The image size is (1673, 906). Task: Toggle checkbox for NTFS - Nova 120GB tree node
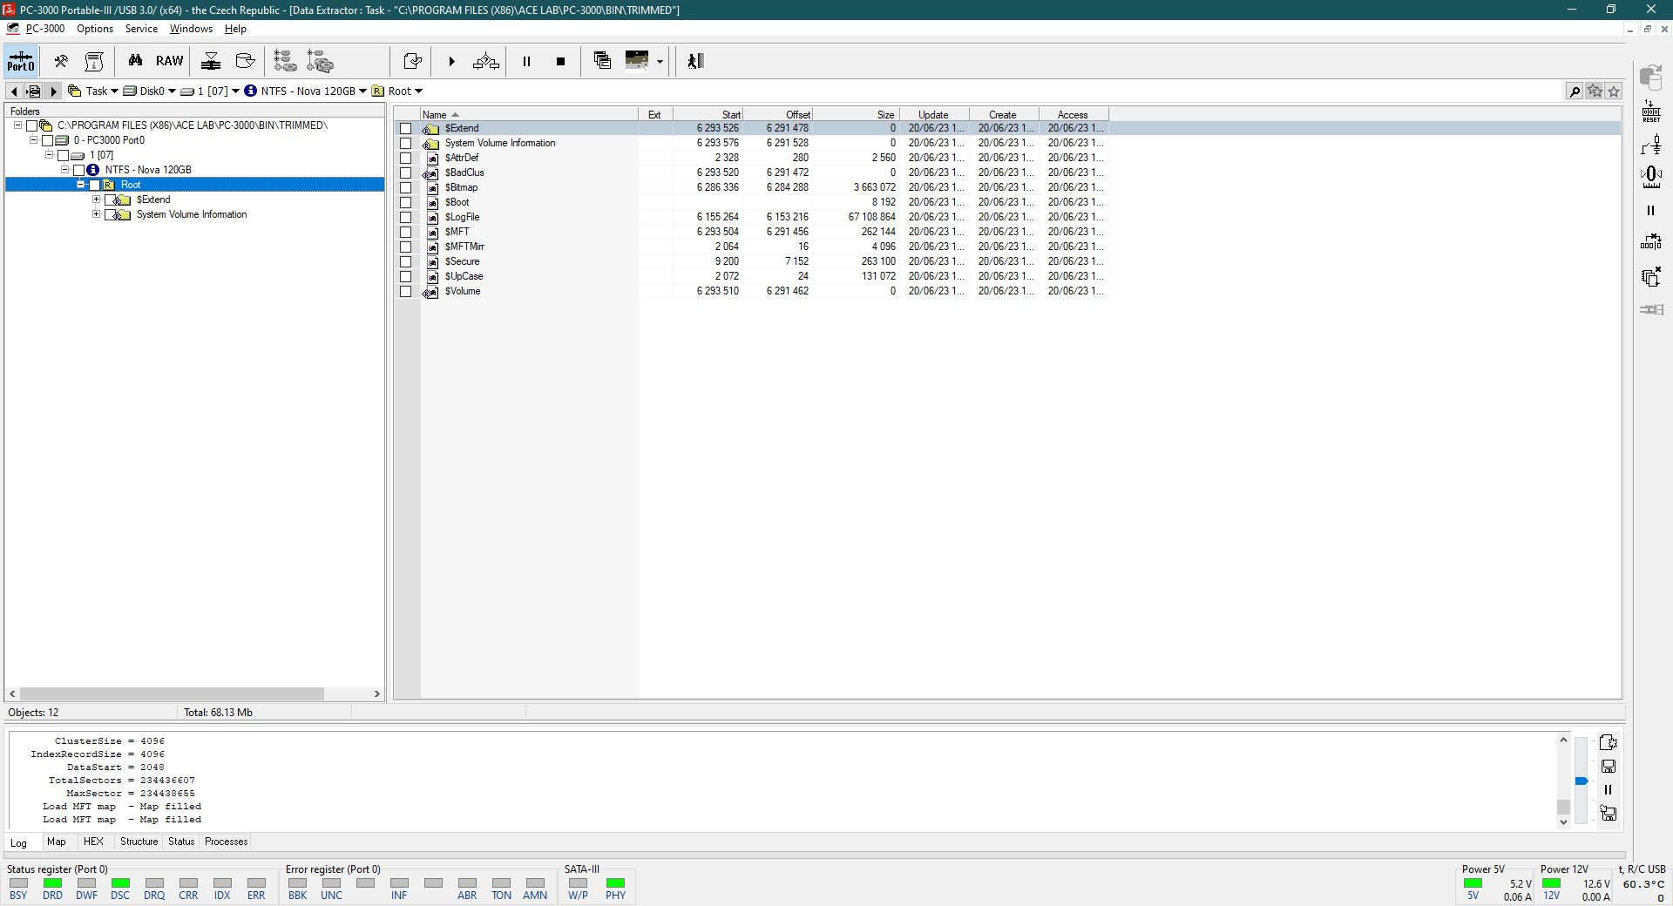pyautogui.click(x=79, y=170)
